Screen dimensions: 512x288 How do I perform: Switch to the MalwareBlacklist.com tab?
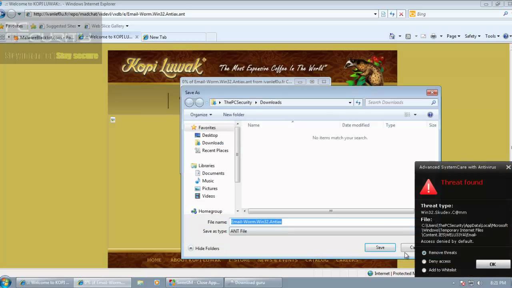[44, 37]
